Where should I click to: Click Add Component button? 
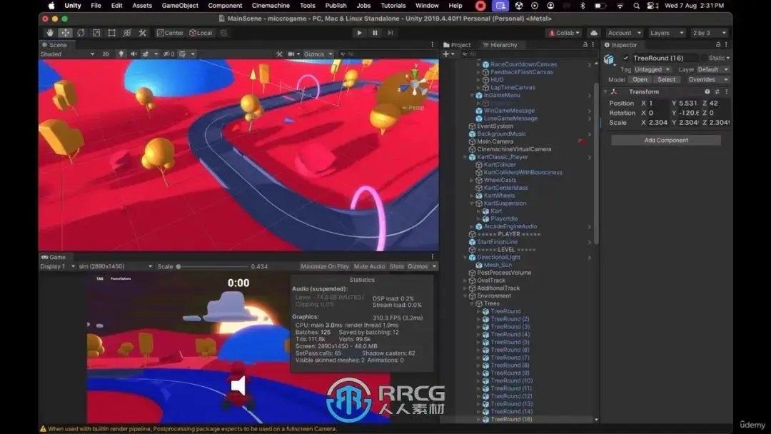click(666, 141)
